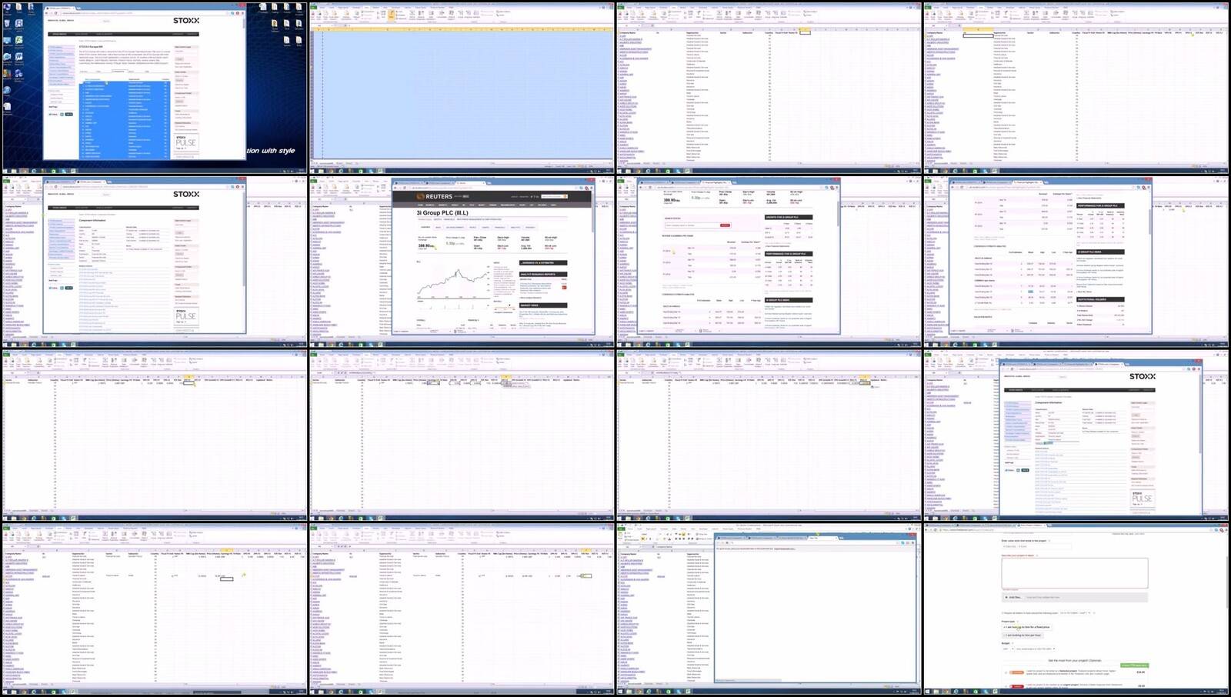Select the '3i Group PLC (III.L)' heading
Screen dimensions: 1231x697
pyautogui.click(x=442, y=213)
